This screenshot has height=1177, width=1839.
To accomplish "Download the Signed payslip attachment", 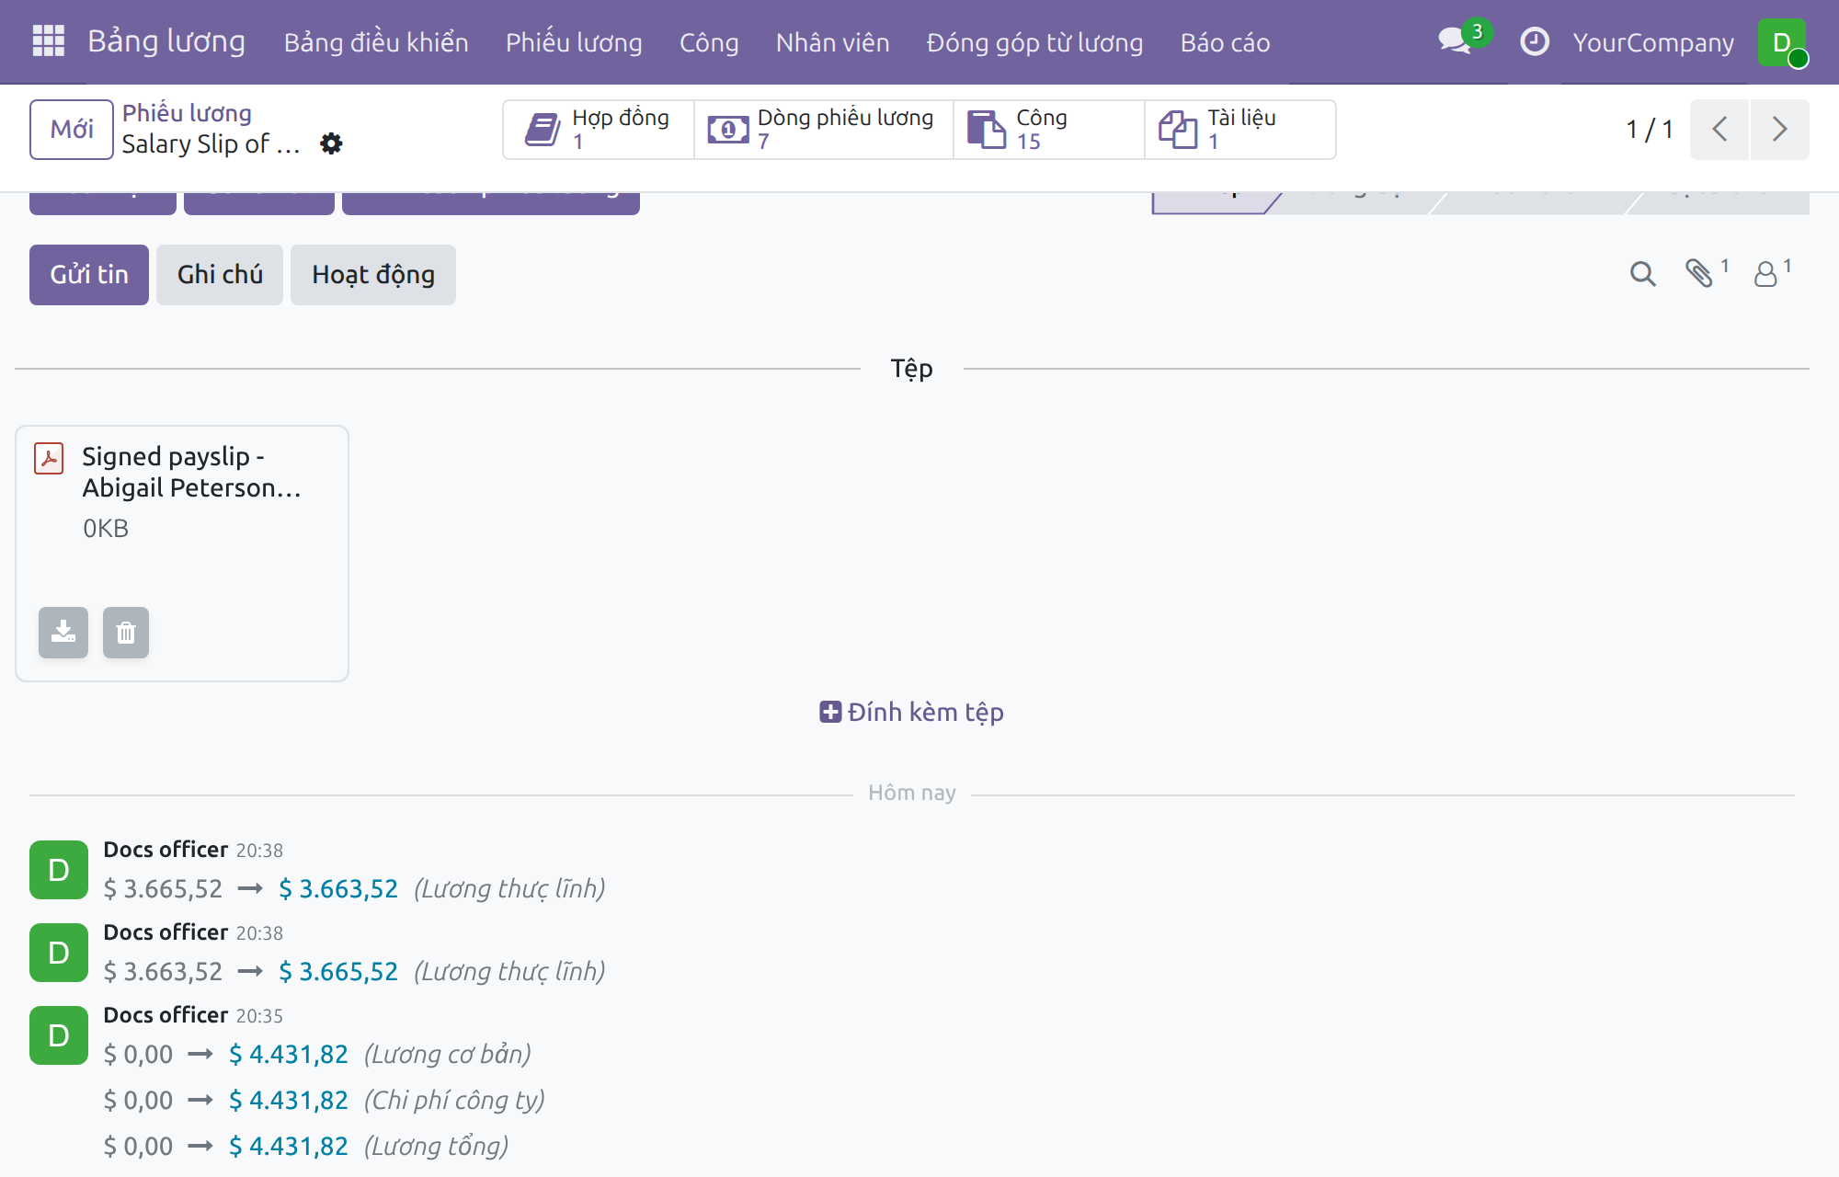I will 63,633.
